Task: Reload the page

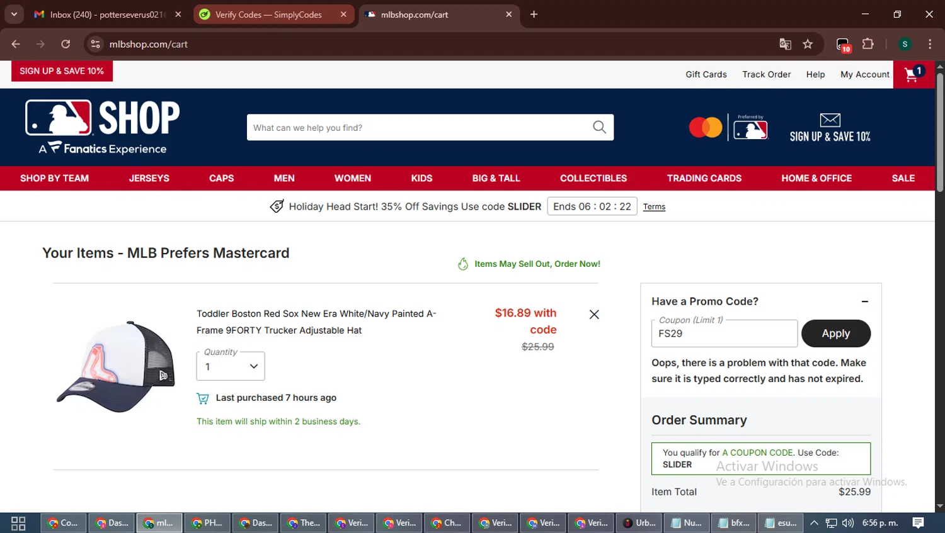Action: point(66,44)
